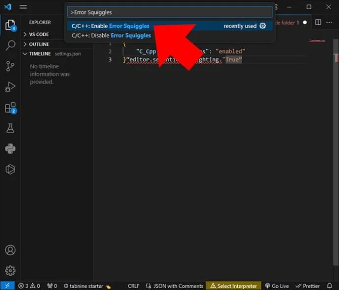
Task: Open the Extensions view icon
Action: 10,108
